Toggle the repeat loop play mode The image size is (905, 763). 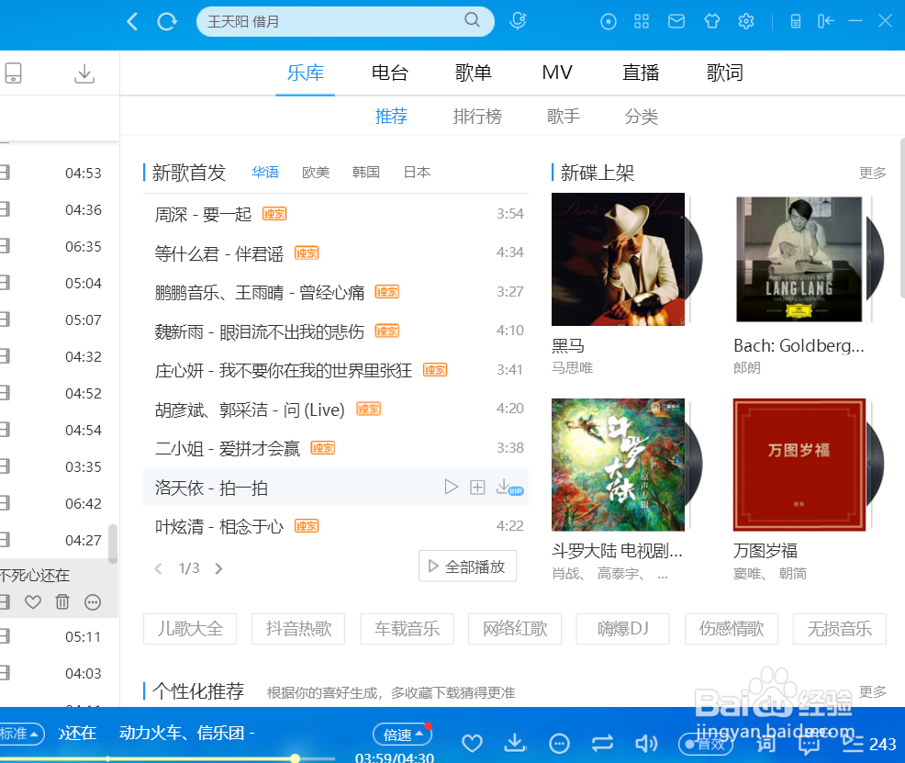(602, 744)
